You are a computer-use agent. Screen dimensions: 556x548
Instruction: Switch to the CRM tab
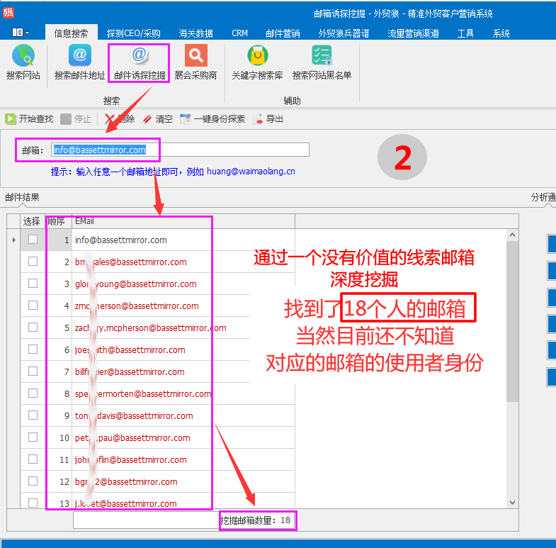pos(239,33)
